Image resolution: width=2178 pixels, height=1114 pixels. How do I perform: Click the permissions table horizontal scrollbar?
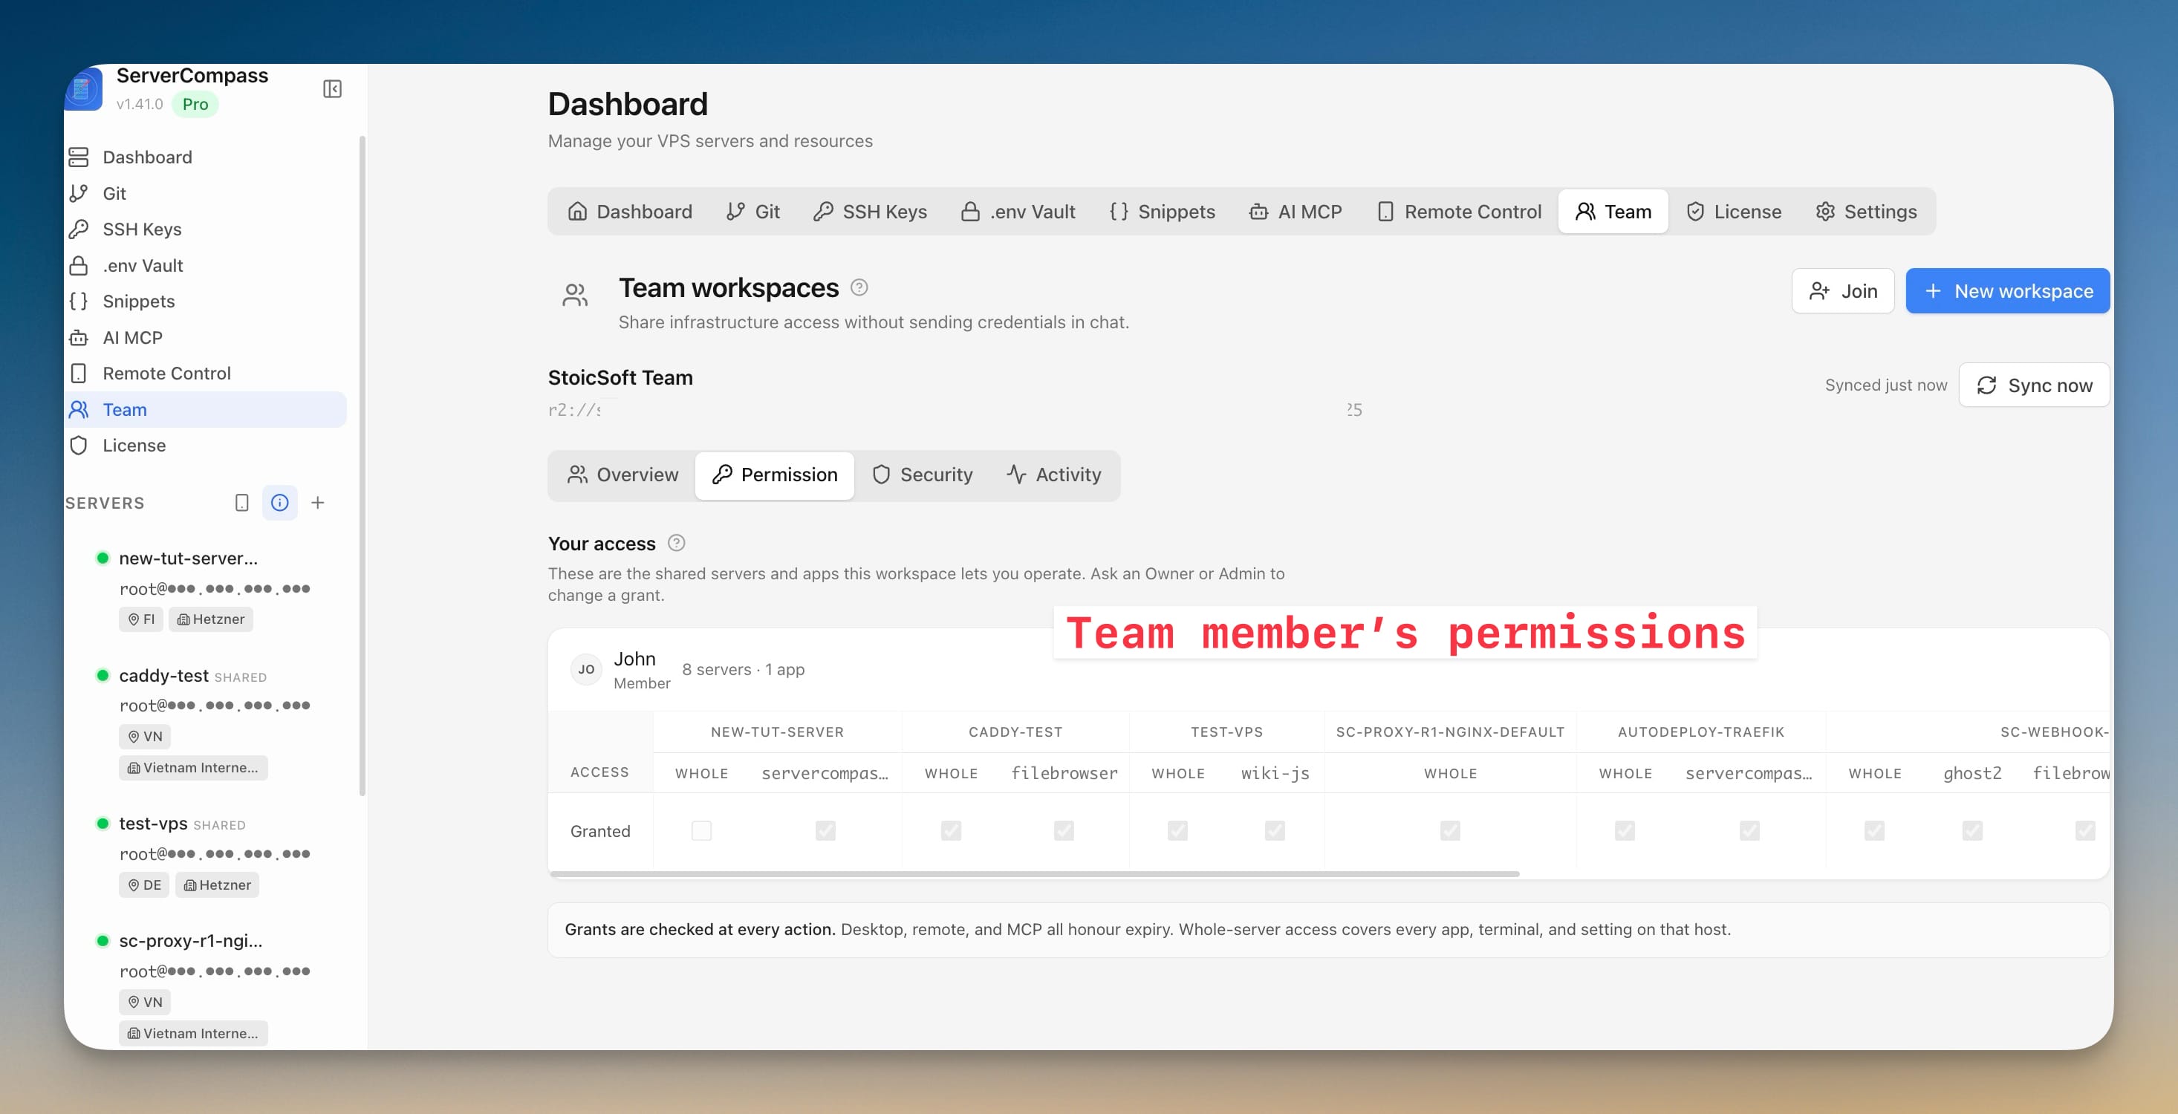[x=1034, y=873]
